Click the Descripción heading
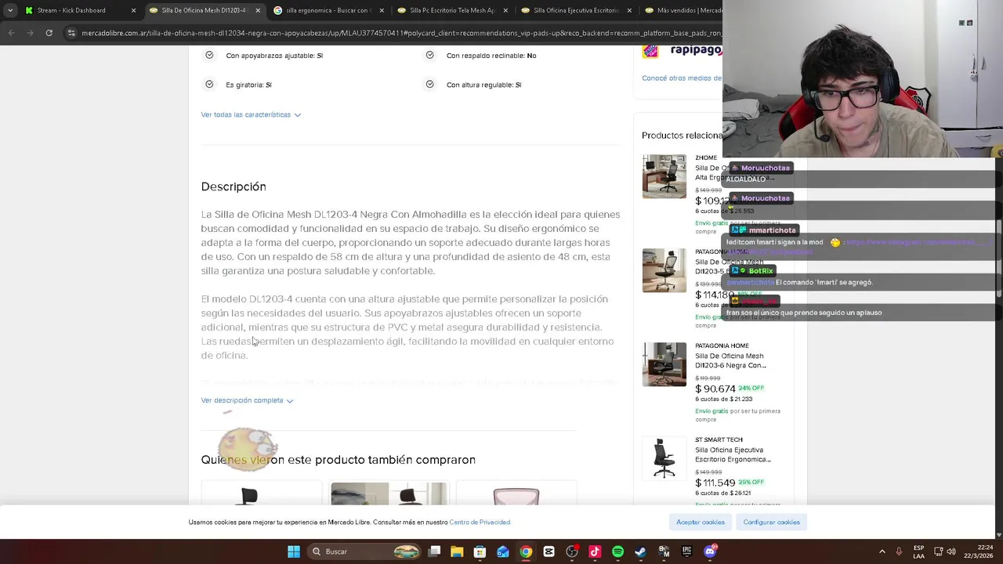 pos(234,186)
